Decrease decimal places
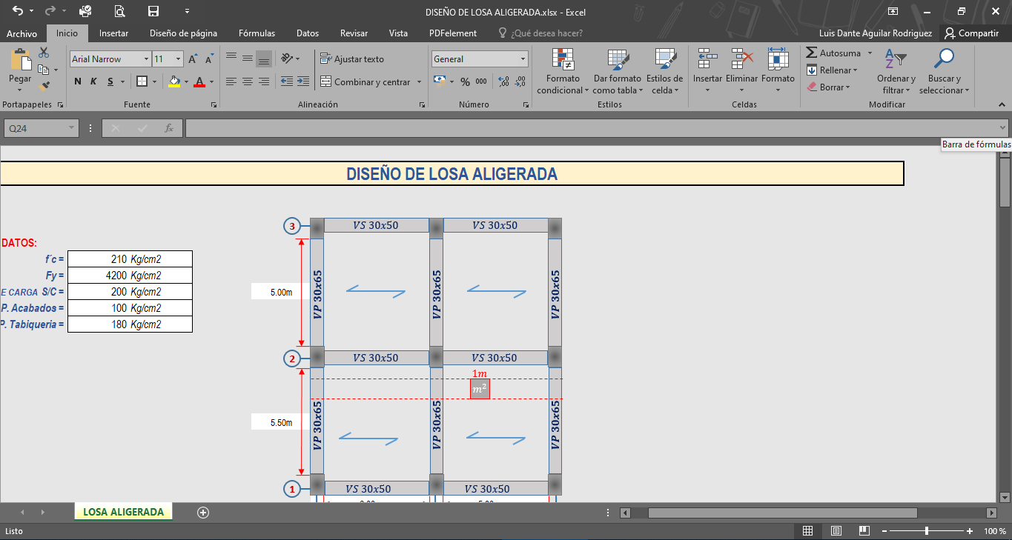This screenshot has width=1012, height=540. (520, 81)
